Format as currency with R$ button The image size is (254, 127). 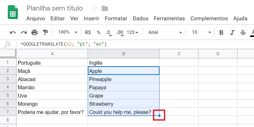(88, 32)
